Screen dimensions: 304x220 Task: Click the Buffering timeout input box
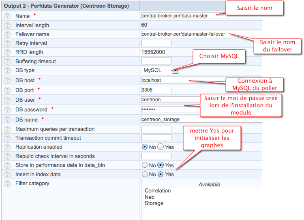156,61
